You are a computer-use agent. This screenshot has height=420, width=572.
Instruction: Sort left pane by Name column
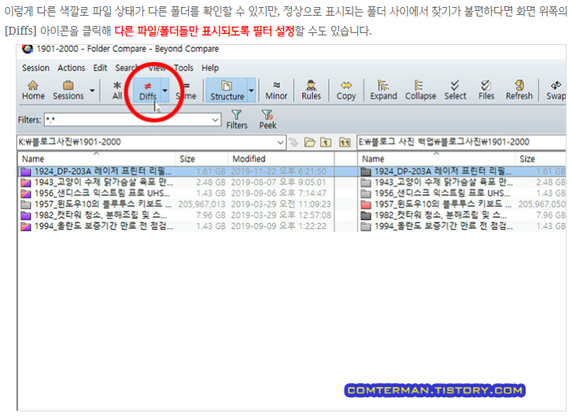96,159
